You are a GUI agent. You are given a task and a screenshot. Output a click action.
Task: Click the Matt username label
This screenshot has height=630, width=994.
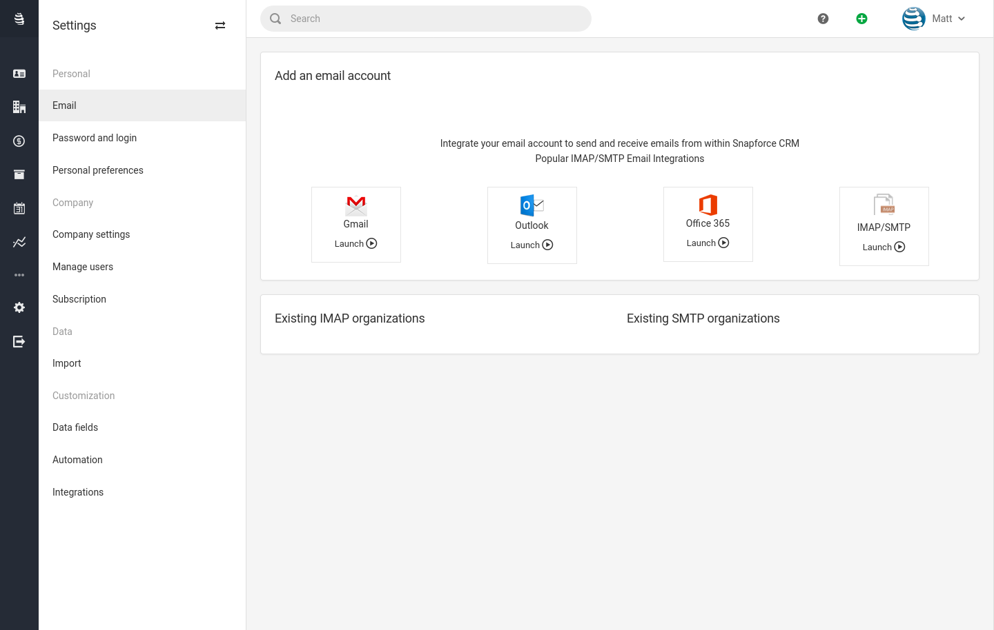pos(942,19)
